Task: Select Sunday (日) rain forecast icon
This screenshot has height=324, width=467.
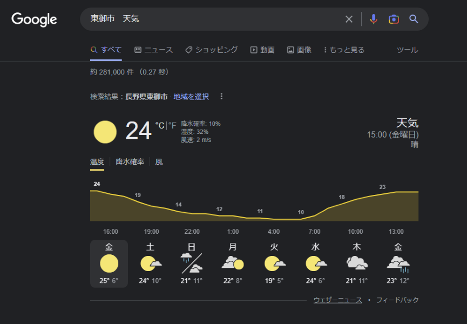Action: tap(192, 263)
